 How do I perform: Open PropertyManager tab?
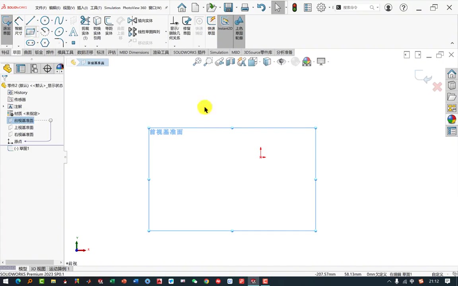tap(20, 69)
